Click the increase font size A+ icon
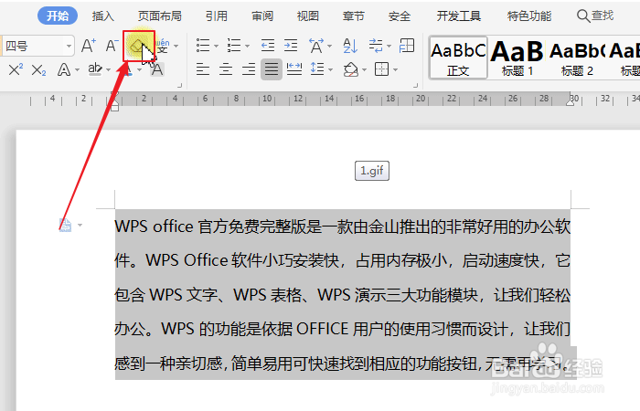 pos(88,46)
